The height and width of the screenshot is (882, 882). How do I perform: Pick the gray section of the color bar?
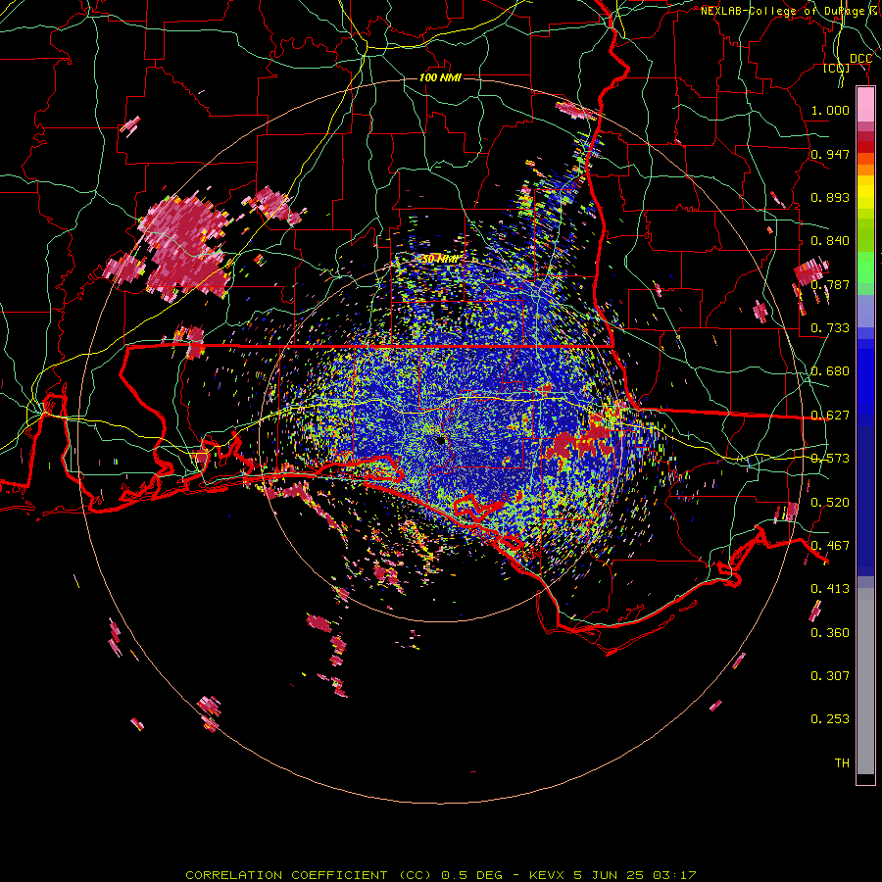tap(865, 681)
